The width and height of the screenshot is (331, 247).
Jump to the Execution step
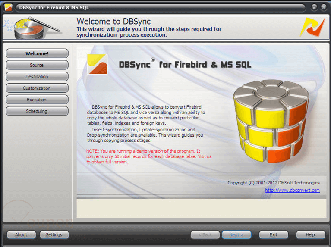tap(37, 100)
